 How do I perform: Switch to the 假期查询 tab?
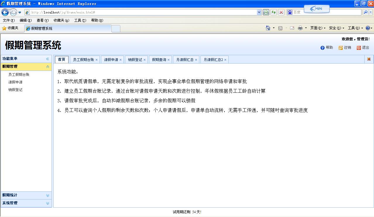tap(159, 59)
